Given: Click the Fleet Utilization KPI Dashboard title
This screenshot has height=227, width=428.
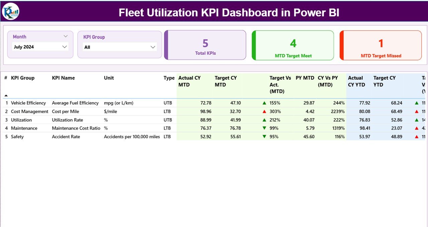Looking at the screenshot, I should (x=229, y=12).
